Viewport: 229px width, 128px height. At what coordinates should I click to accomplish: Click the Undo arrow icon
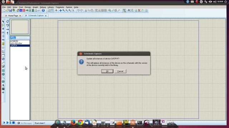pos(78,10)
